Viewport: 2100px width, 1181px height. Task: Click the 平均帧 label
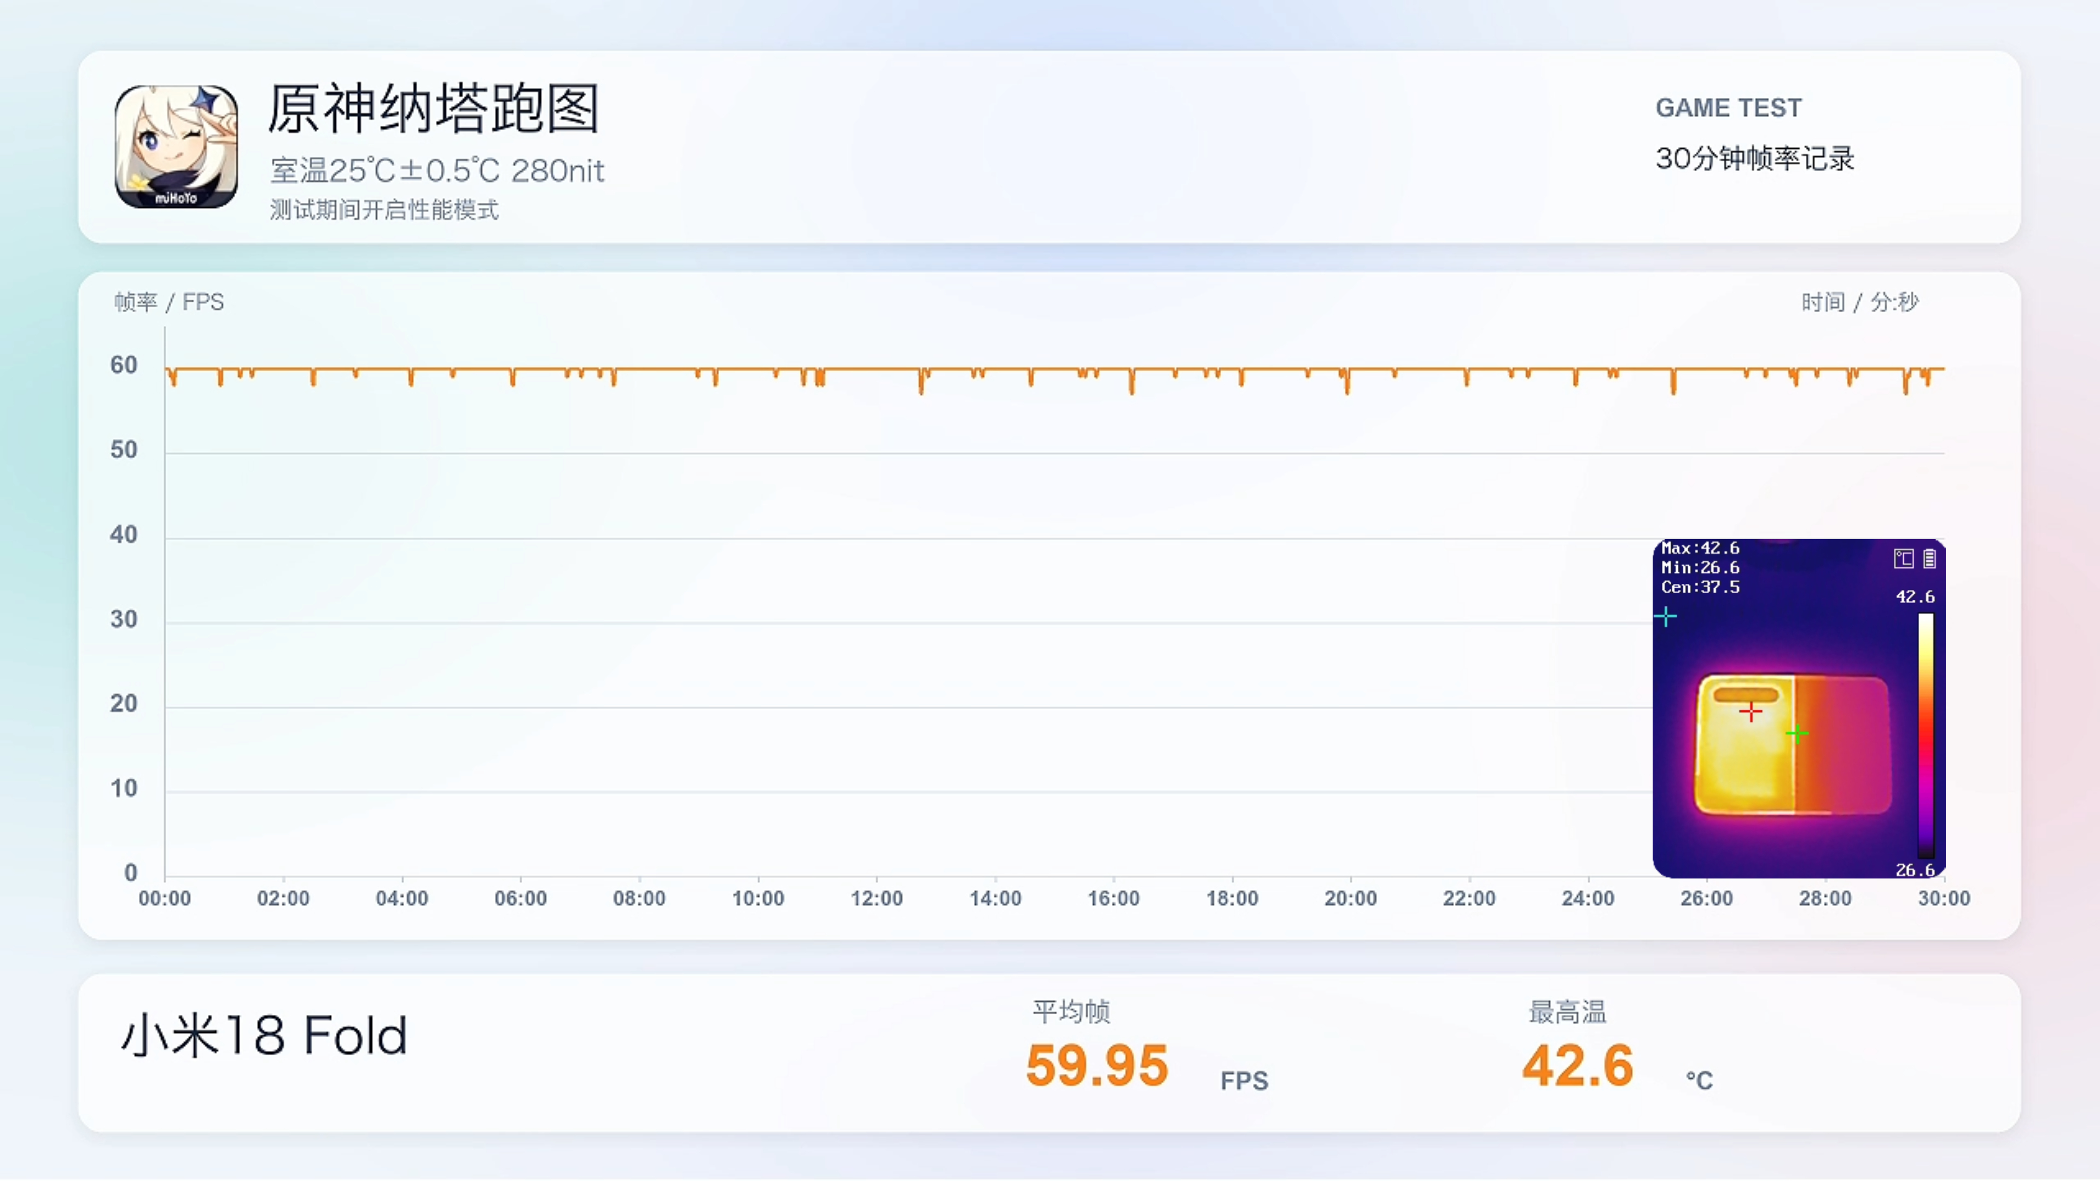(1071, 1012)
